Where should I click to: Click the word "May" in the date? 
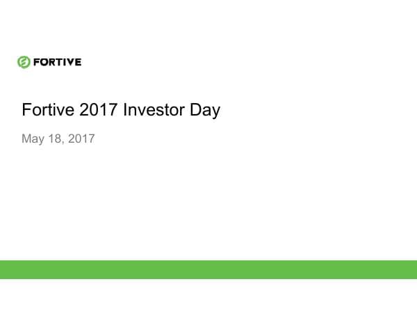[33, 139]
